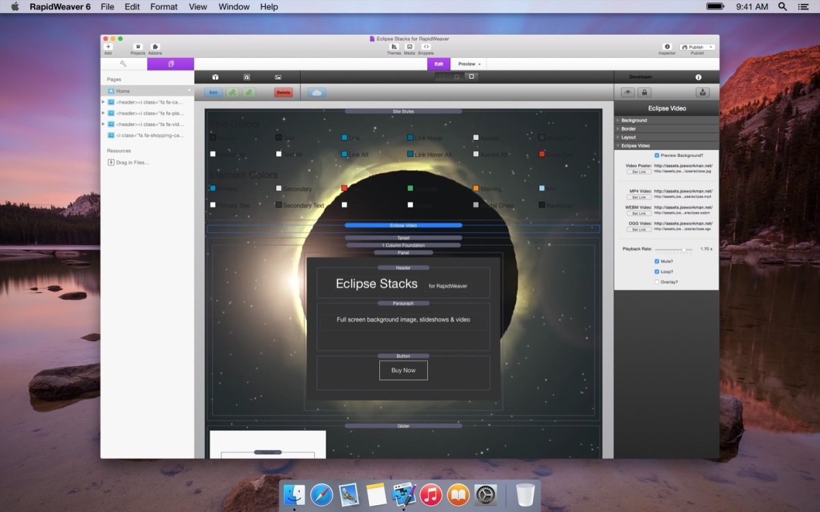This screenshot has height=512, width=820.
Task: Adjust the Playback Rate slider
Action: (684, 249)
